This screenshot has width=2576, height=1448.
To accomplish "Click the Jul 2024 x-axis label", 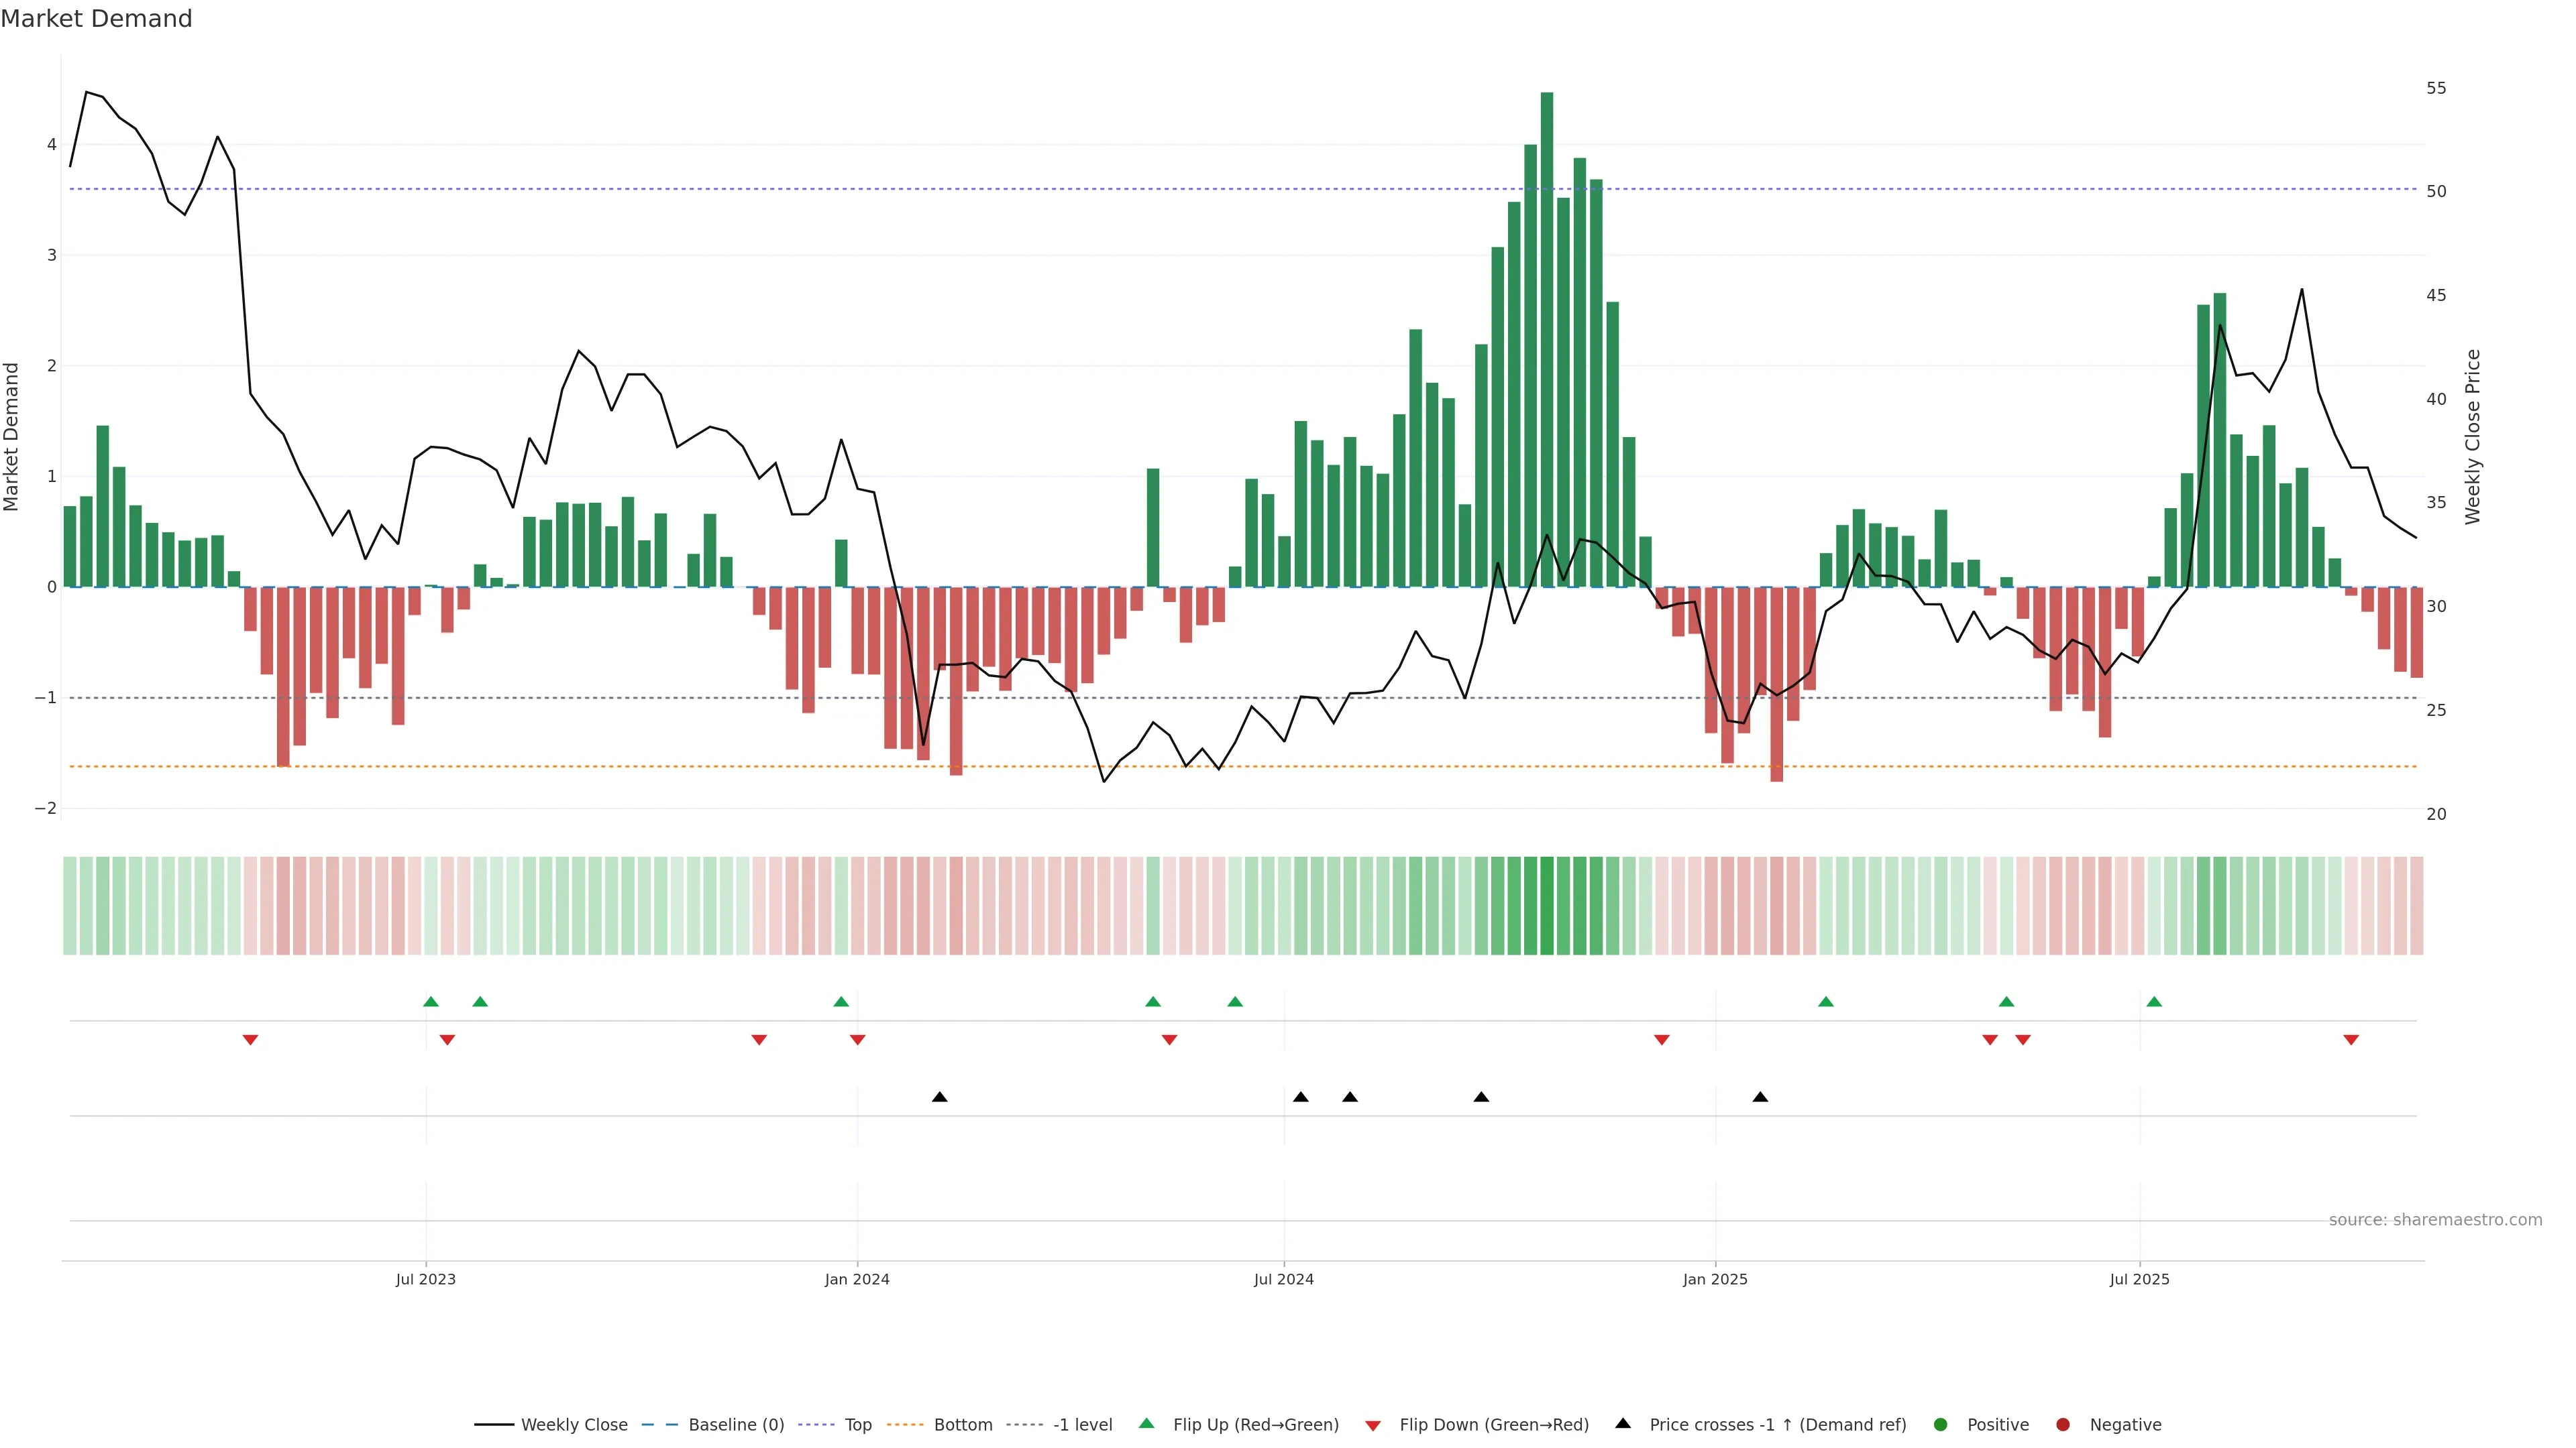I will [1284, 1279].
